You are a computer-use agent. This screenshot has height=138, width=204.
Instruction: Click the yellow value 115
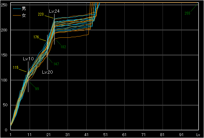[16, 68]
